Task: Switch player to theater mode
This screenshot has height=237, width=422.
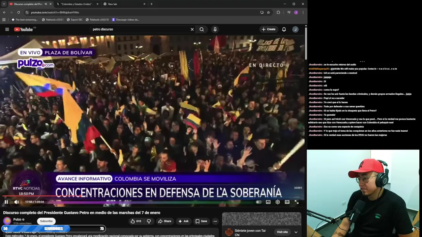Action: (x=287, y=202)
